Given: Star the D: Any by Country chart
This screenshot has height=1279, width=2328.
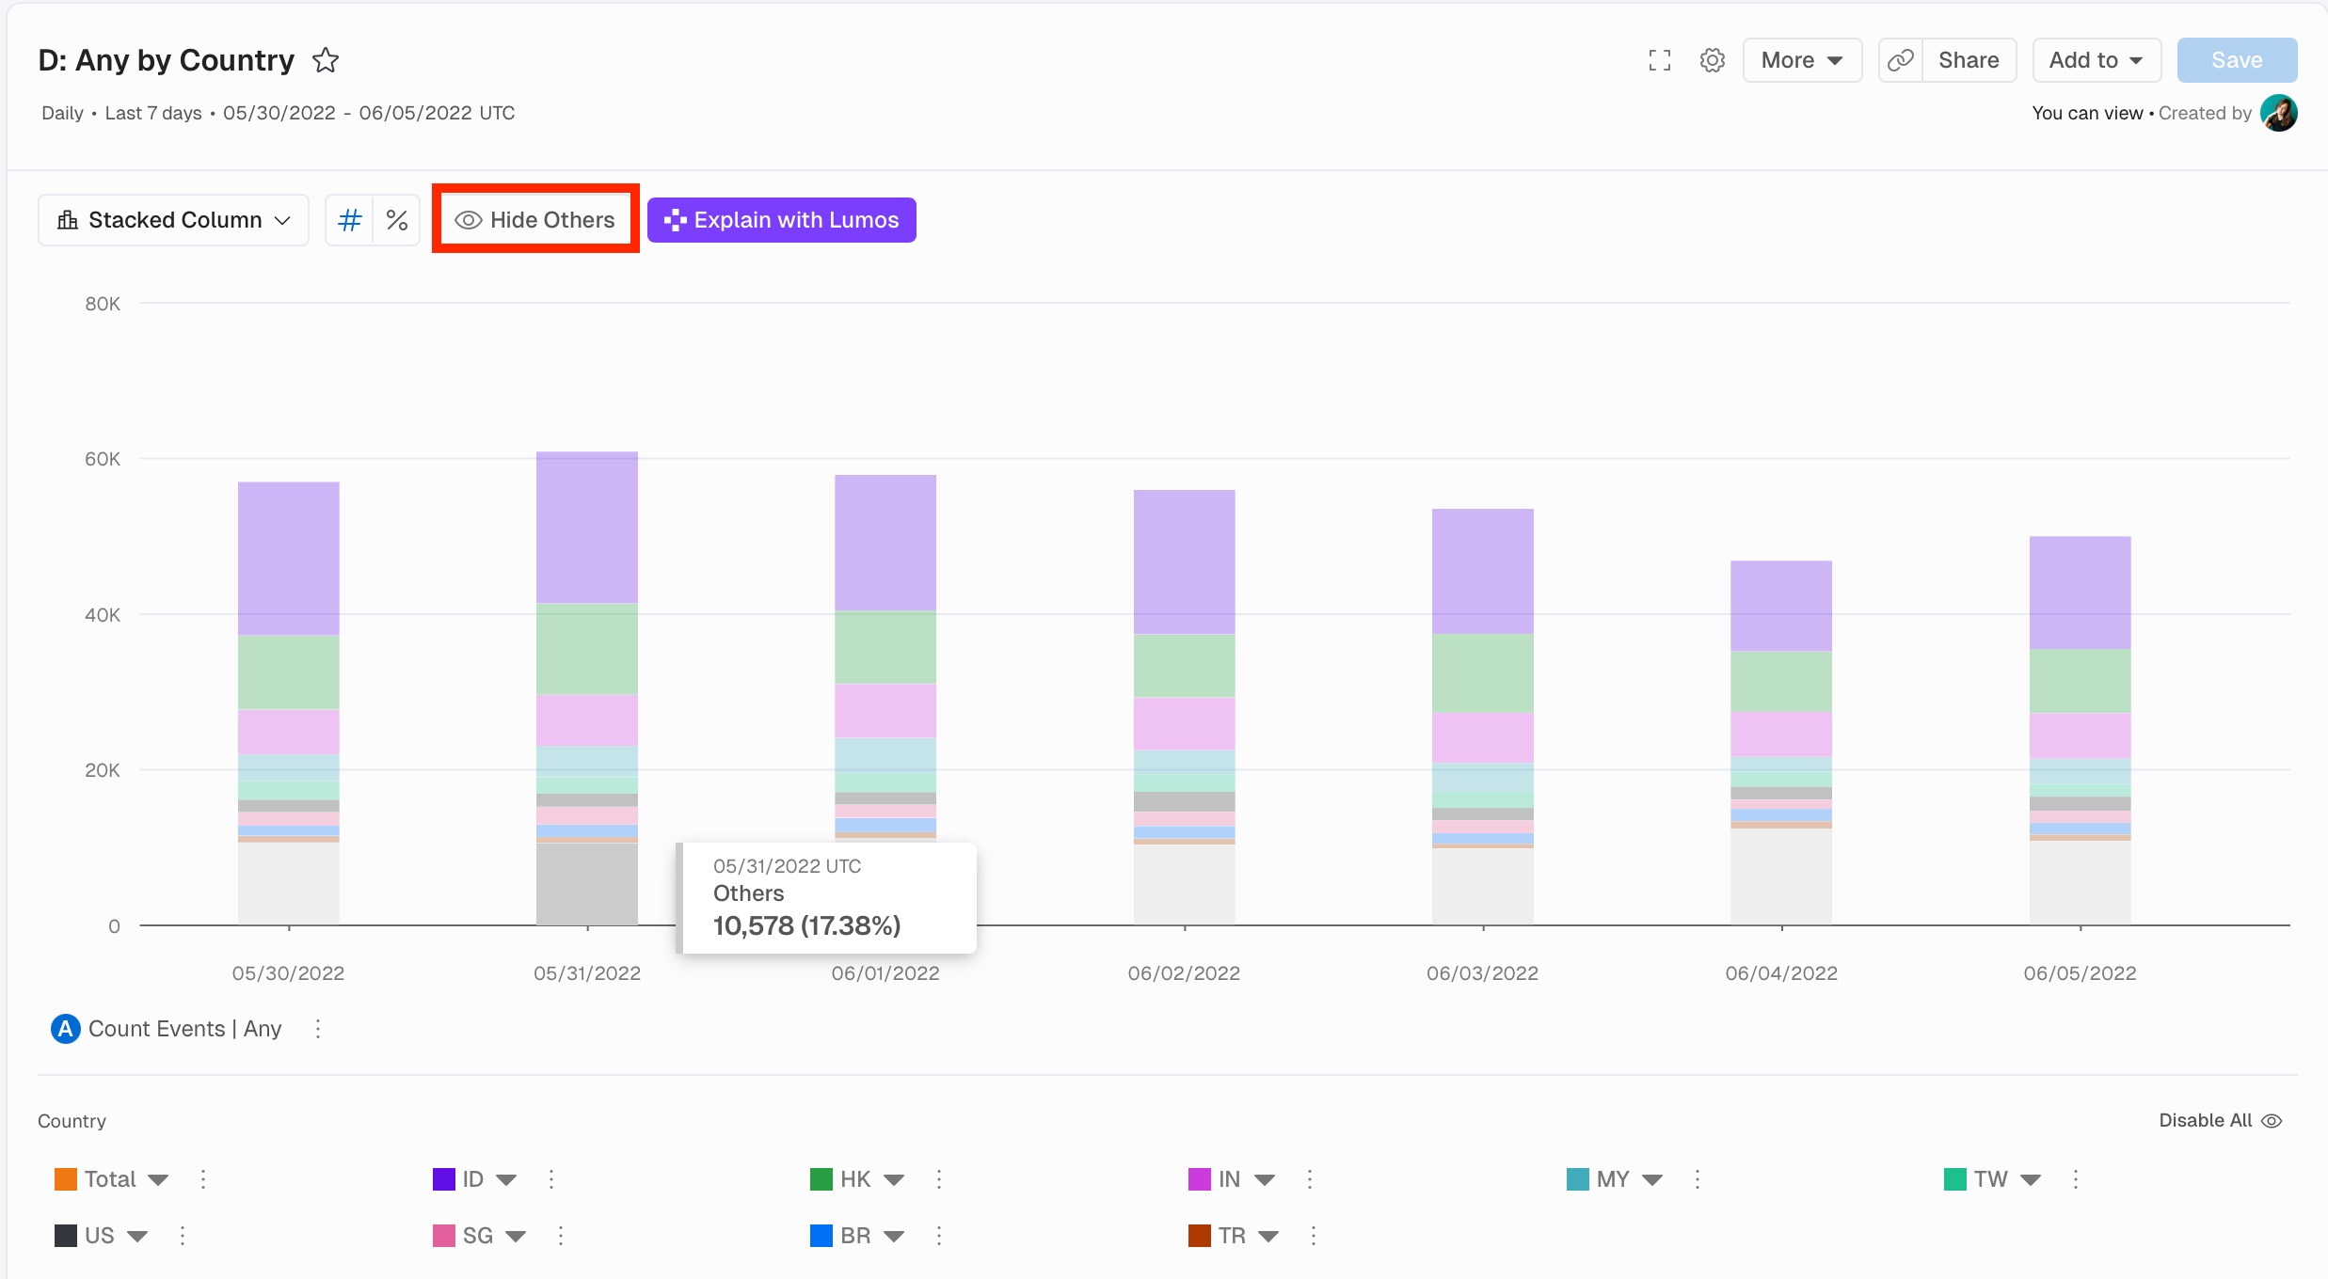Looking at the screenshot, I should 326,60.
